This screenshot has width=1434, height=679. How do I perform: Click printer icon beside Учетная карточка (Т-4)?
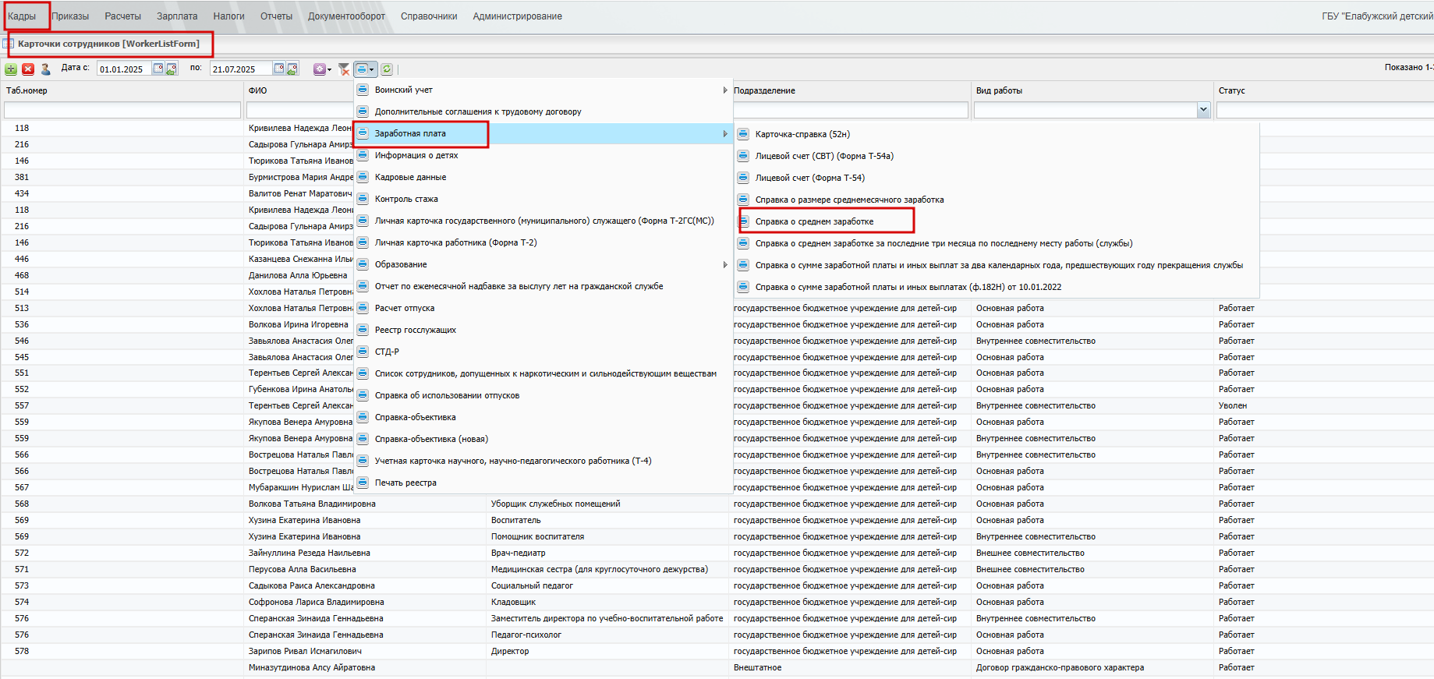(363, 461)
